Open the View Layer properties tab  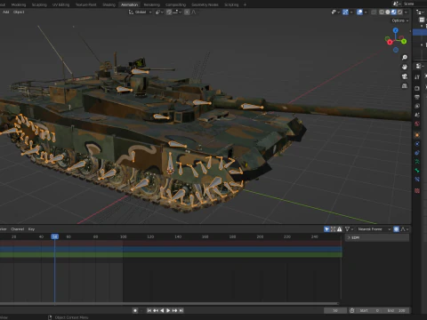pyautogui.click(x=417, y=106)
